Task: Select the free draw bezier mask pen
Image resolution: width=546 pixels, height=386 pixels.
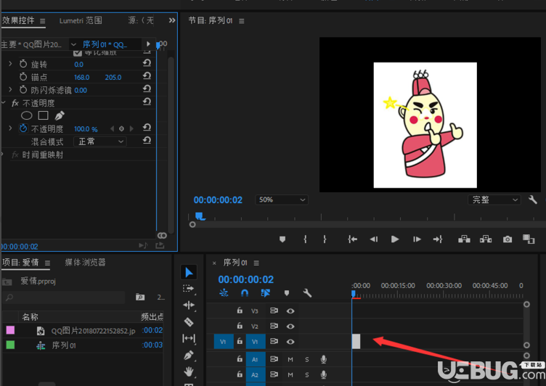Action: click(x=60, y=115)
